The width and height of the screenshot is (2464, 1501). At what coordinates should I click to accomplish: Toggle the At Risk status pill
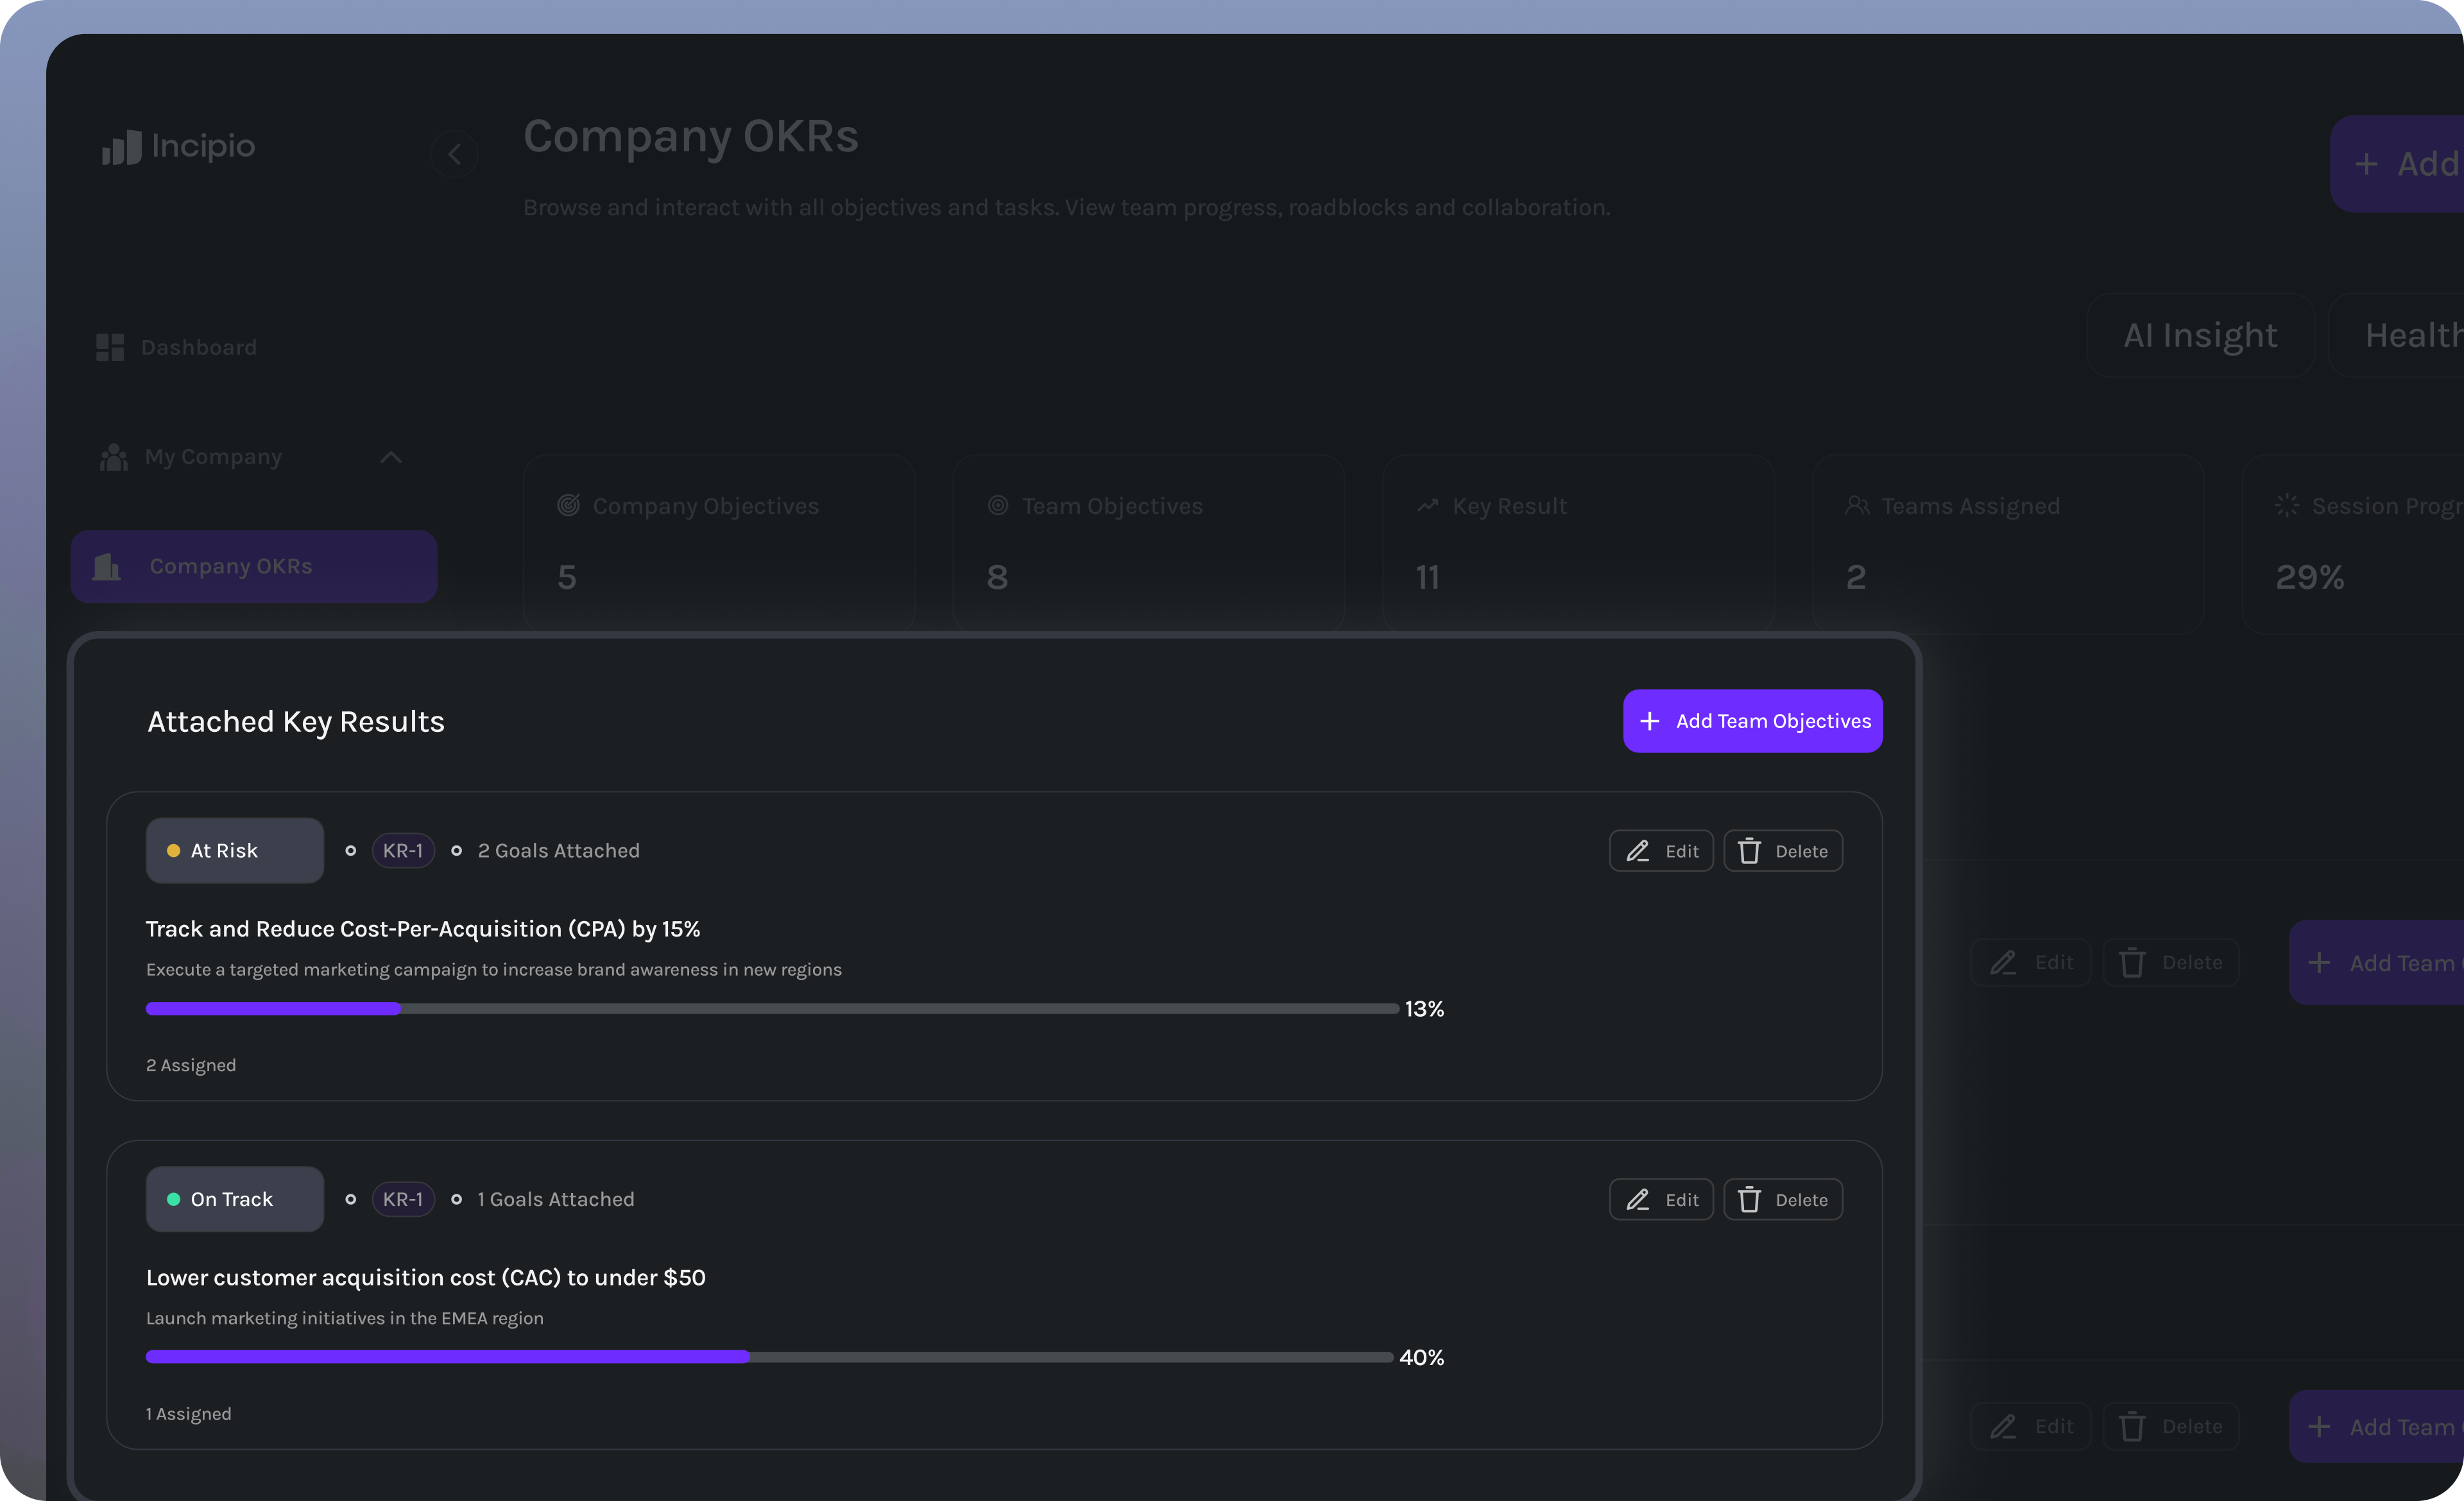[x=234, y=851]
